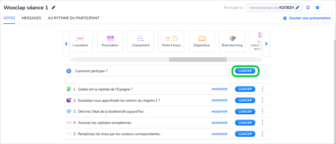Modify question 2 about chapitre 1
This screenshot has height=144, width=336.
[220, 100]
